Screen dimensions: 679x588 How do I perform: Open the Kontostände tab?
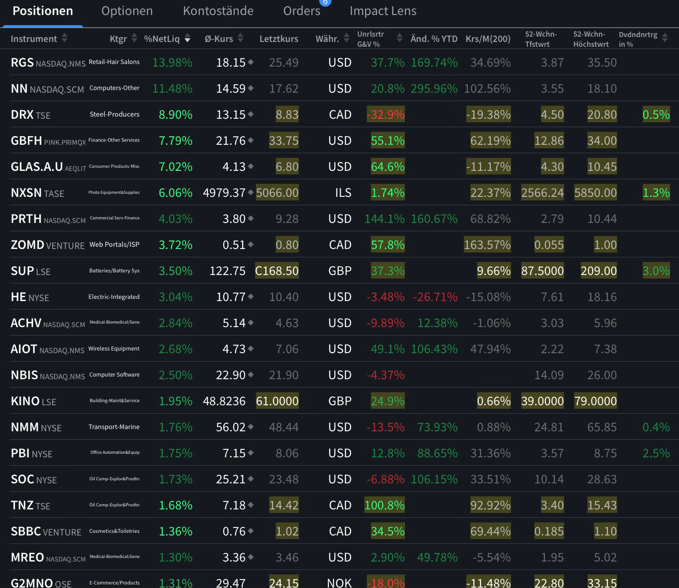coord(218,11)
